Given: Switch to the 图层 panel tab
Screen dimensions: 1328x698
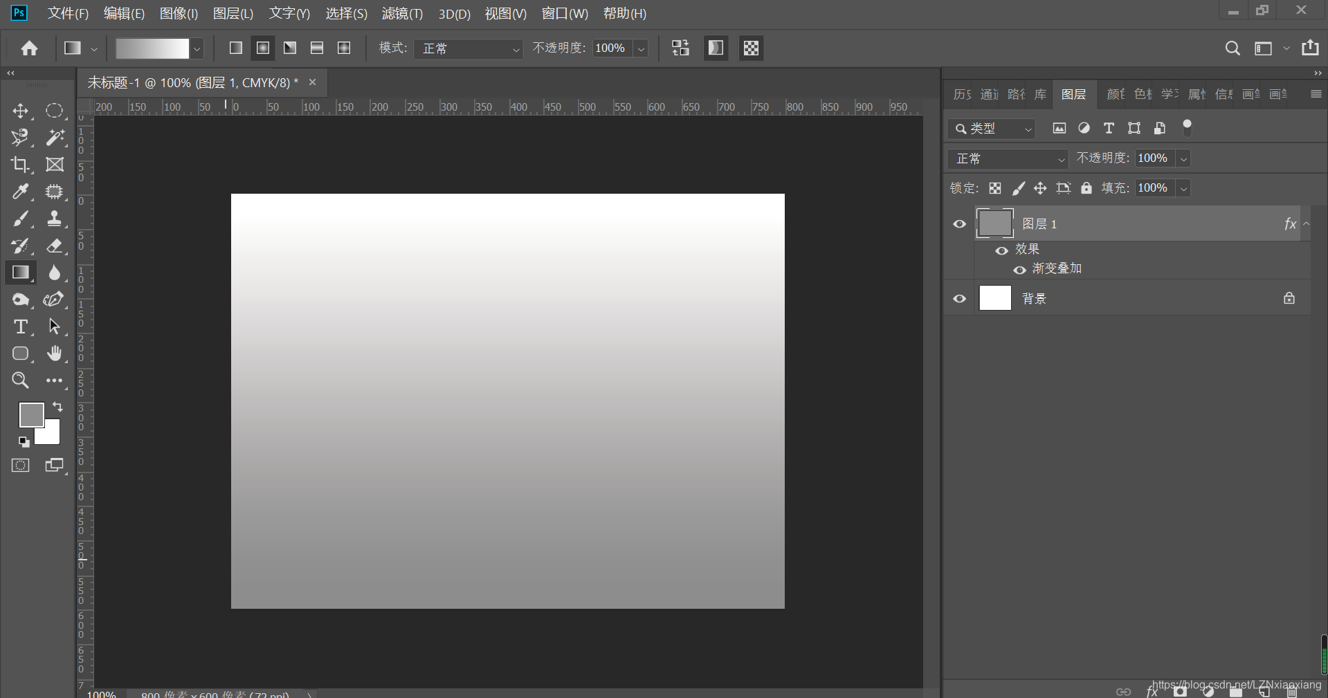Looking at the screenshot, I should coord(1073,95).
